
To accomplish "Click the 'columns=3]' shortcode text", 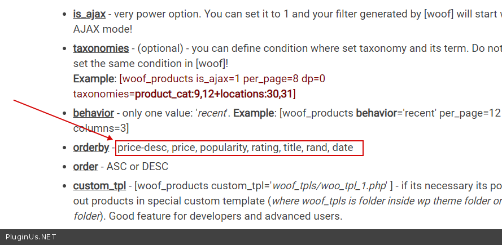I will pos(101,128).
